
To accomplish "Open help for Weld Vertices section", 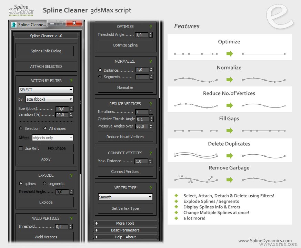I will tap(71, 218).
